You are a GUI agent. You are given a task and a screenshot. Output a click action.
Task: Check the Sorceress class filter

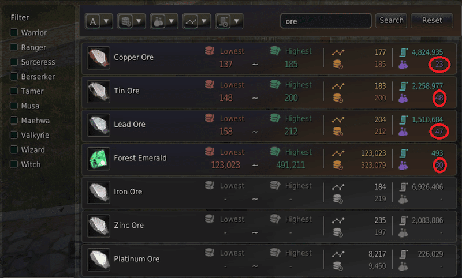pyautogui.click(x=14, y=62)
